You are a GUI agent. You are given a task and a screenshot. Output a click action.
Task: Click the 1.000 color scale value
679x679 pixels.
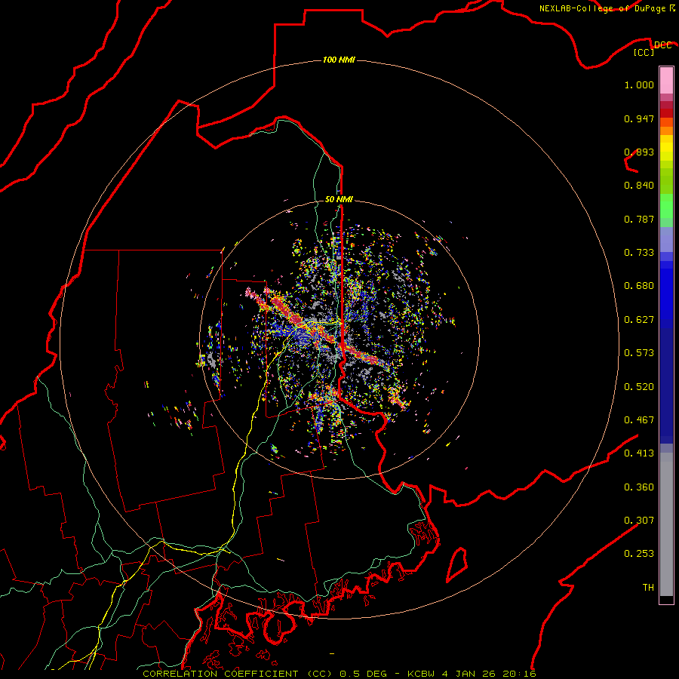pyautogui.click(x=639, y=84)
